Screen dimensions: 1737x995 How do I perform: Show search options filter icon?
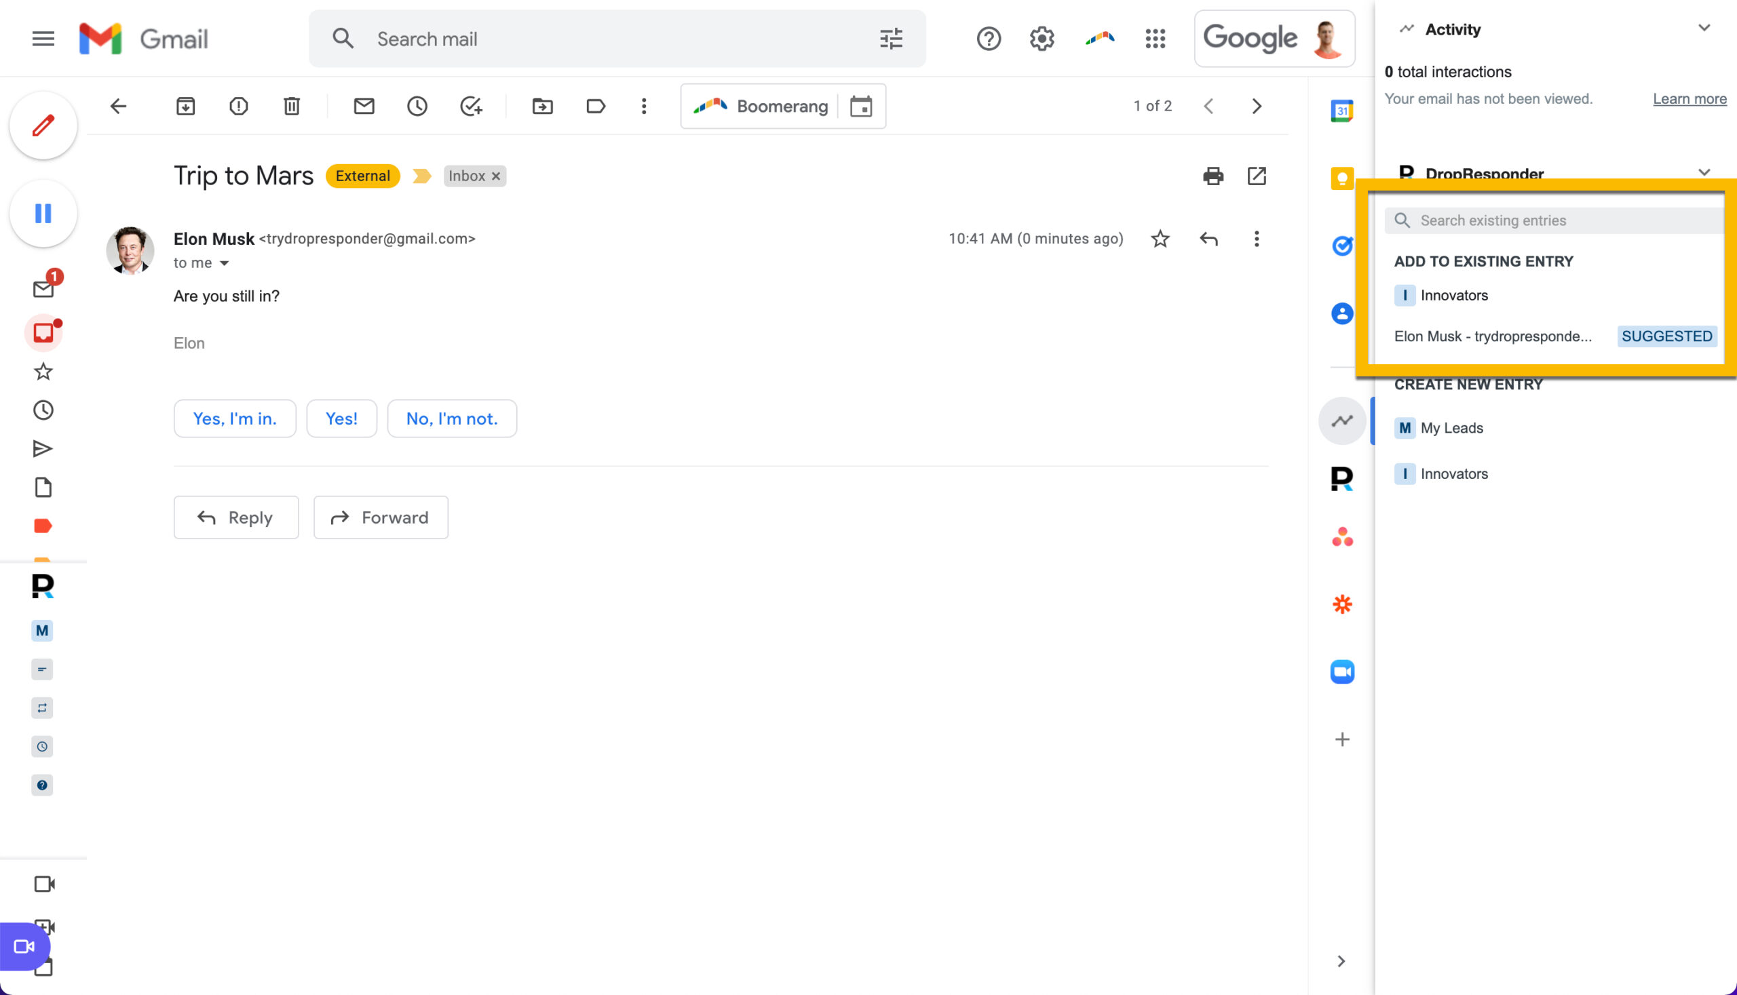[892, 39]
